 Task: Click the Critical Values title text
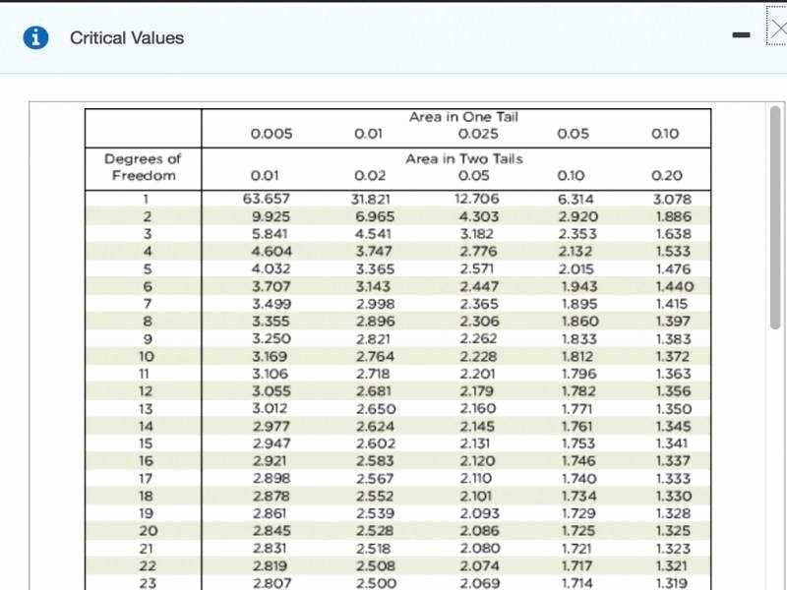point(126,38)
